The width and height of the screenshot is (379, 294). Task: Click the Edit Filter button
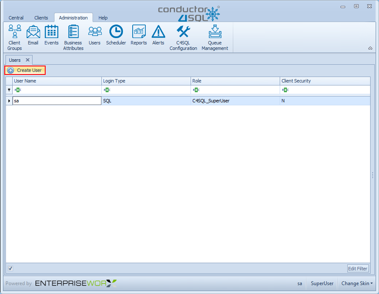(x=358, y=268)
